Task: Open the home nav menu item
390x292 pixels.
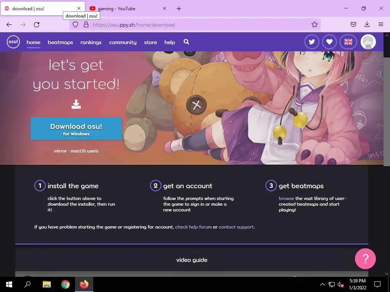Action: coord(34,42)
